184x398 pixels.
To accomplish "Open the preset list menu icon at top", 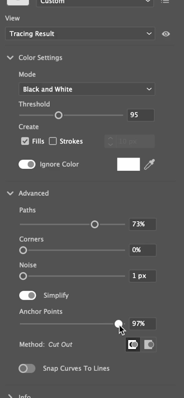I will coord(165,2).
